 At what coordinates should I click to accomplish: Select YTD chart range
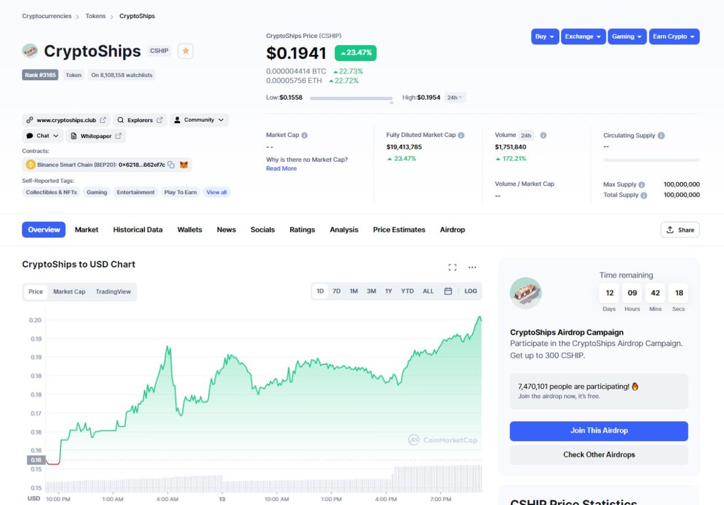(x=407, y=291)
